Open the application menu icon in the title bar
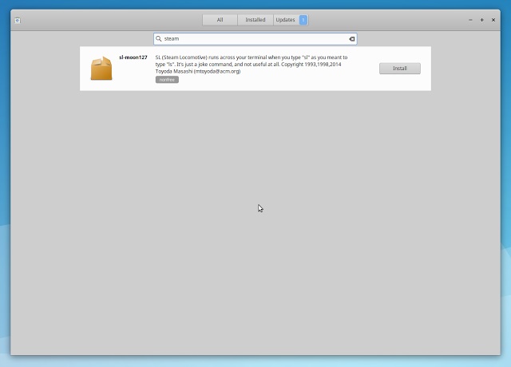 pyautogui.click(x=18, y=20)
